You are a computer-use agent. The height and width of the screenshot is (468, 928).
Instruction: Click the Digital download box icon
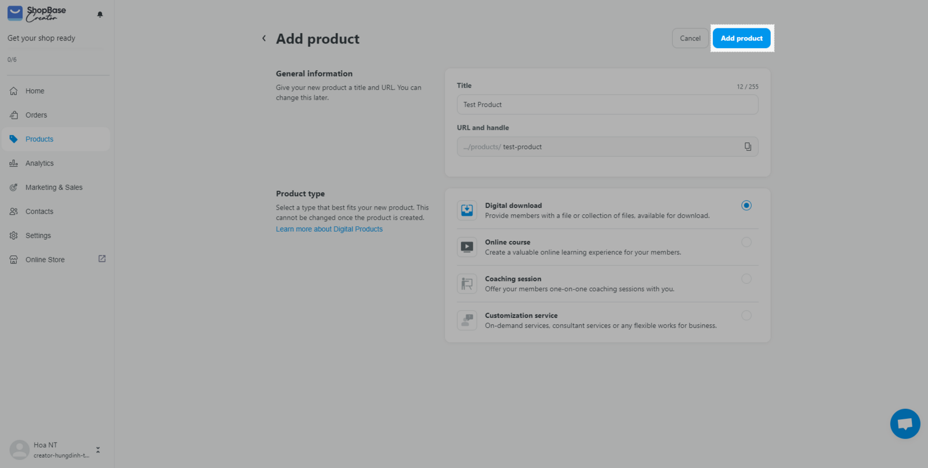tap(467, 210)
